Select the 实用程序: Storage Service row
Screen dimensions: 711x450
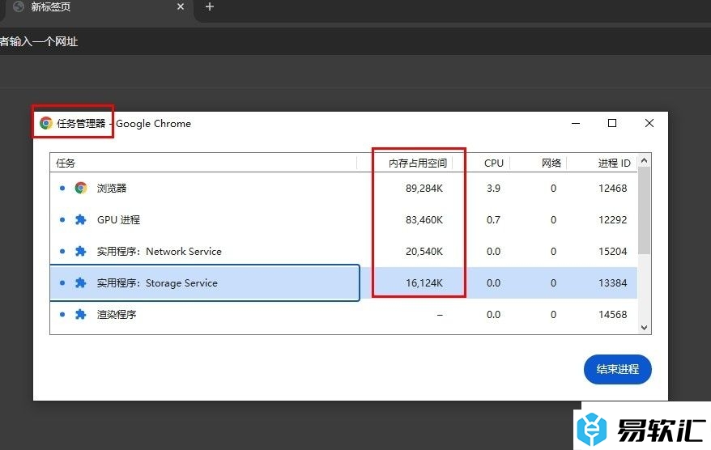pos(343,282)
